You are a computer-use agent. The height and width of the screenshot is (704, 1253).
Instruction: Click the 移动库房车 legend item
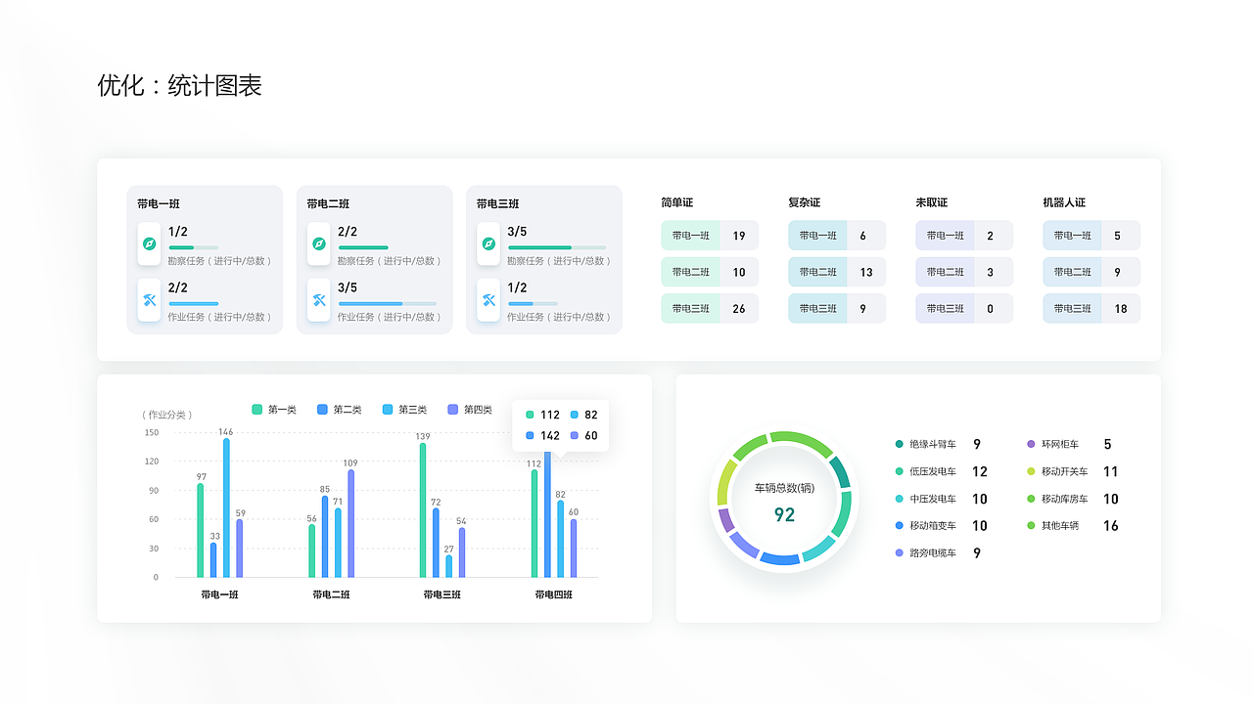coord(1072,499)
